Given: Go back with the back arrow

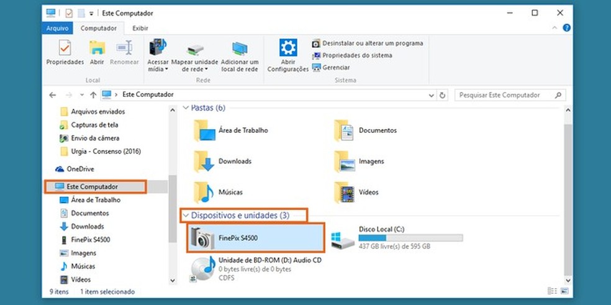Looking at the screenshot, I should coord(53,95).
